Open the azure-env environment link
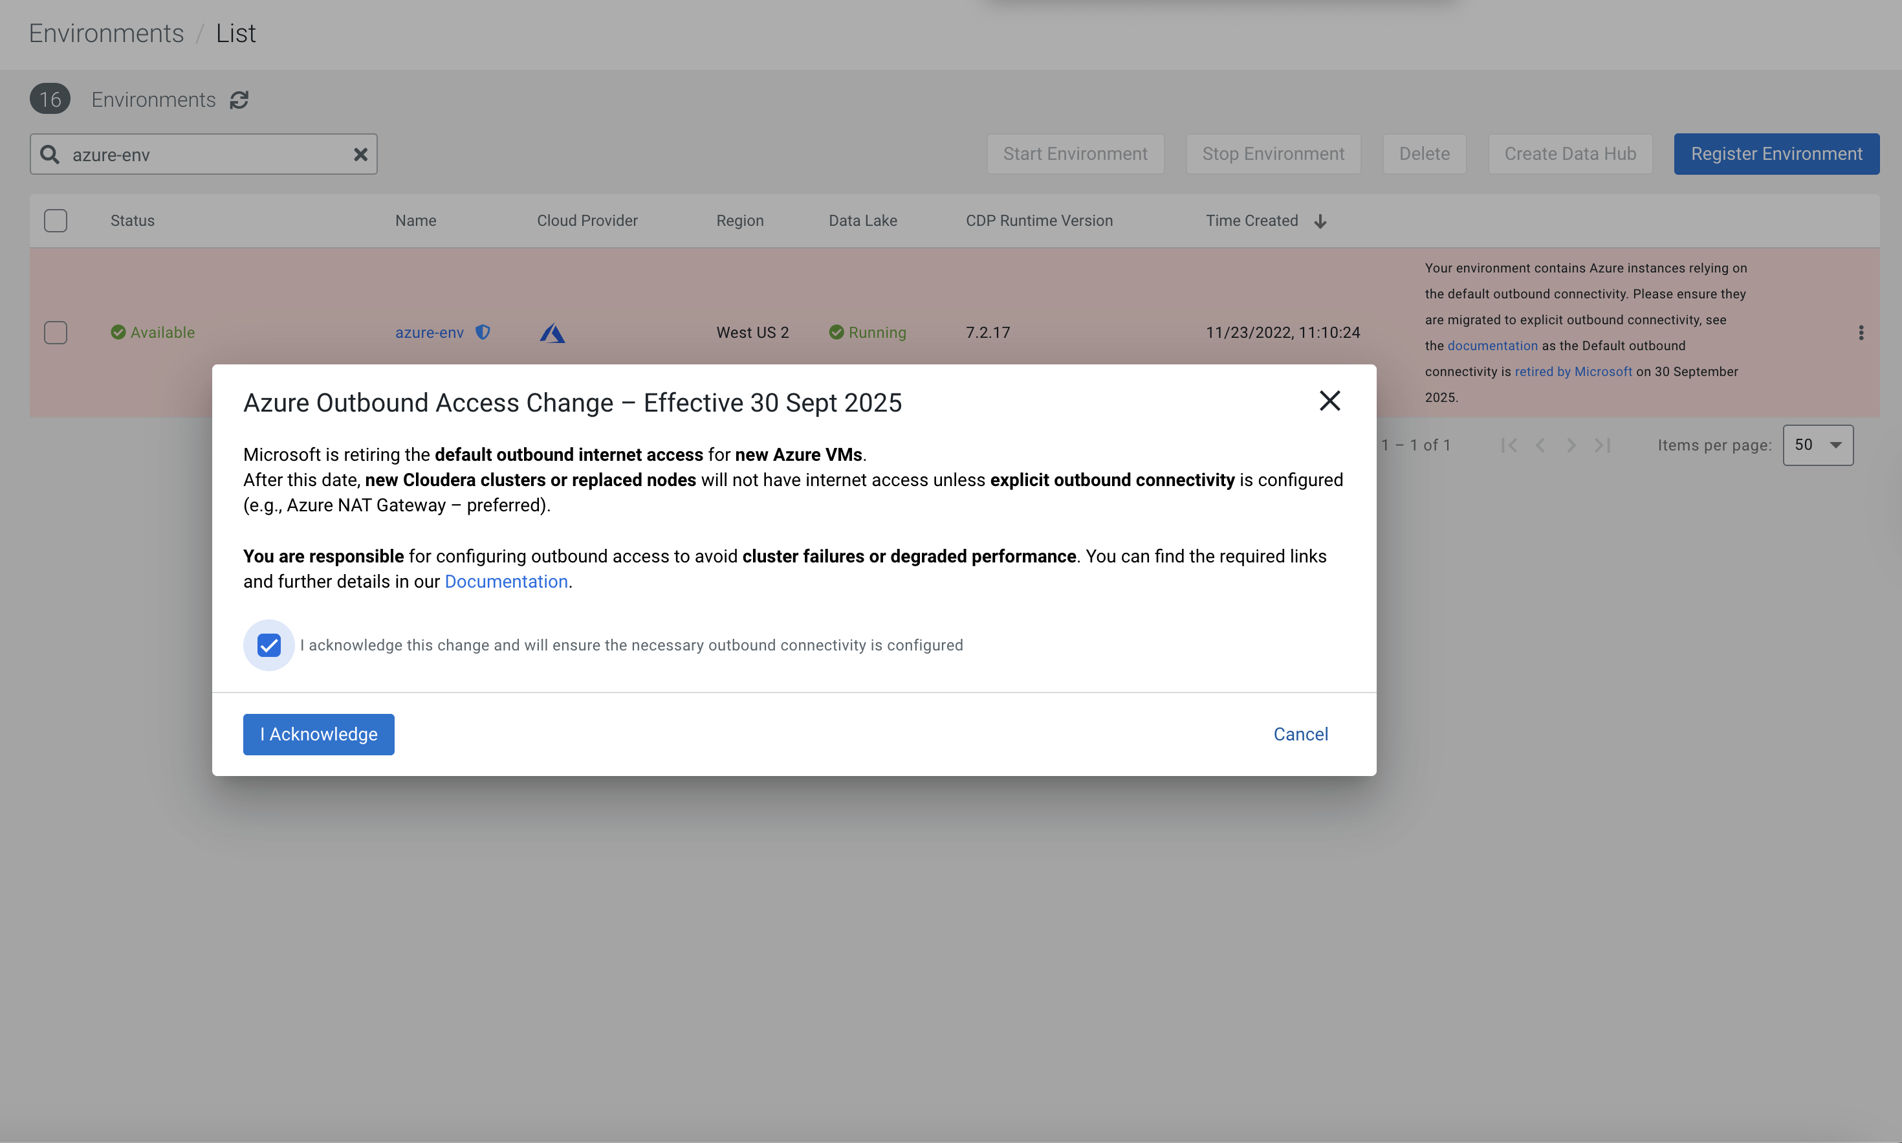The width and height of the screenshot is (1902, 1143). coord(429,333)
